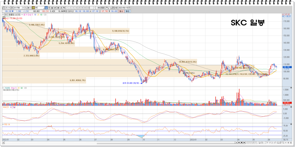Expand the stock code history dropdown
The image size is (295, 147).
coord(23,8)
